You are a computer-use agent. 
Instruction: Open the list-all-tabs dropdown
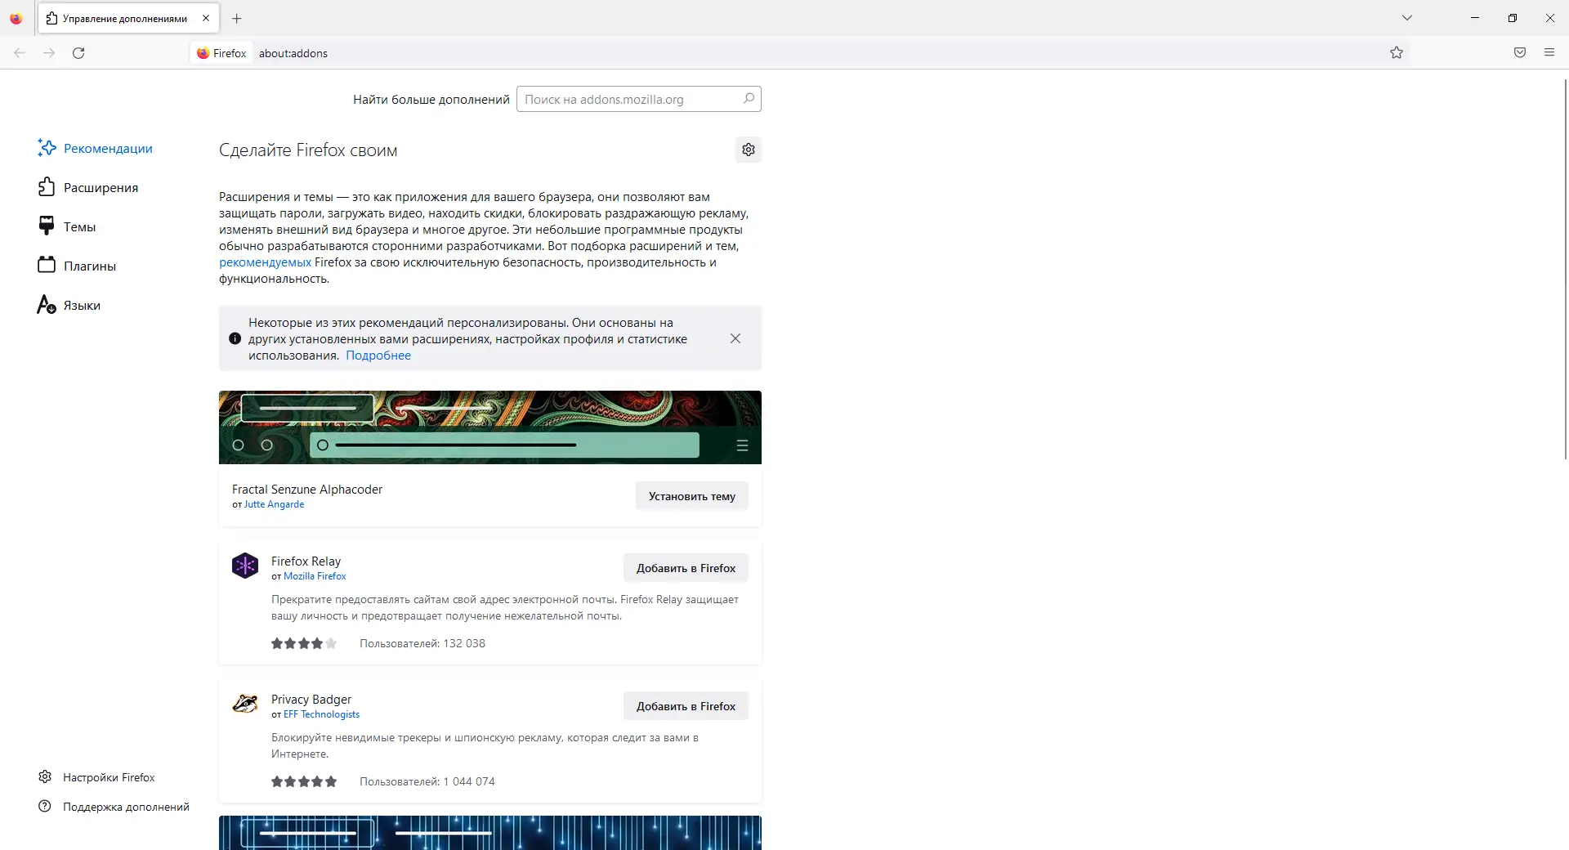1407,17
